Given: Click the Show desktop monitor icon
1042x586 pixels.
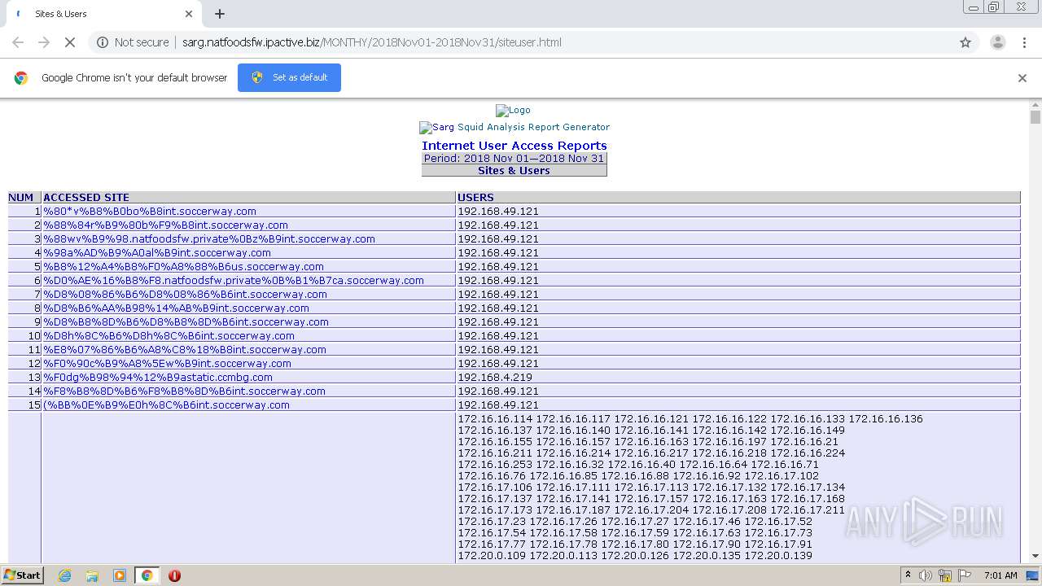Looking at the screenshot, I should pos(1032,575).
